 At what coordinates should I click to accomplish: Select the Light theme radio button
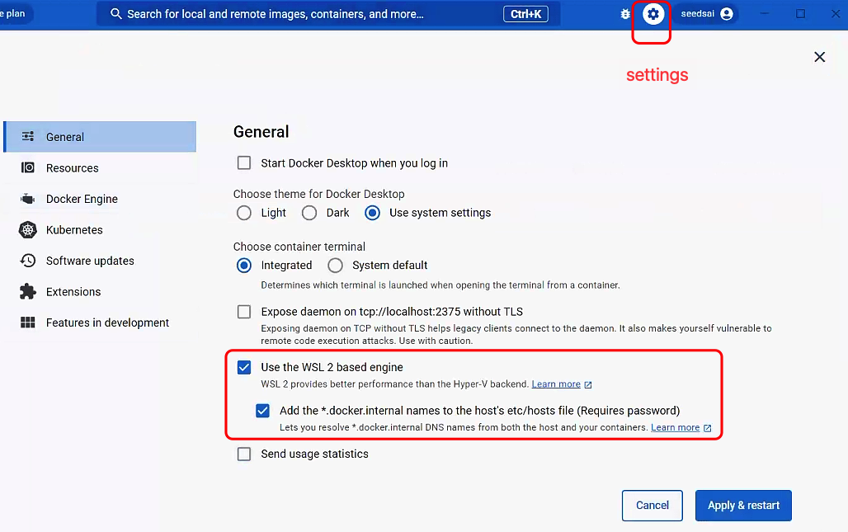pos(244,213)
